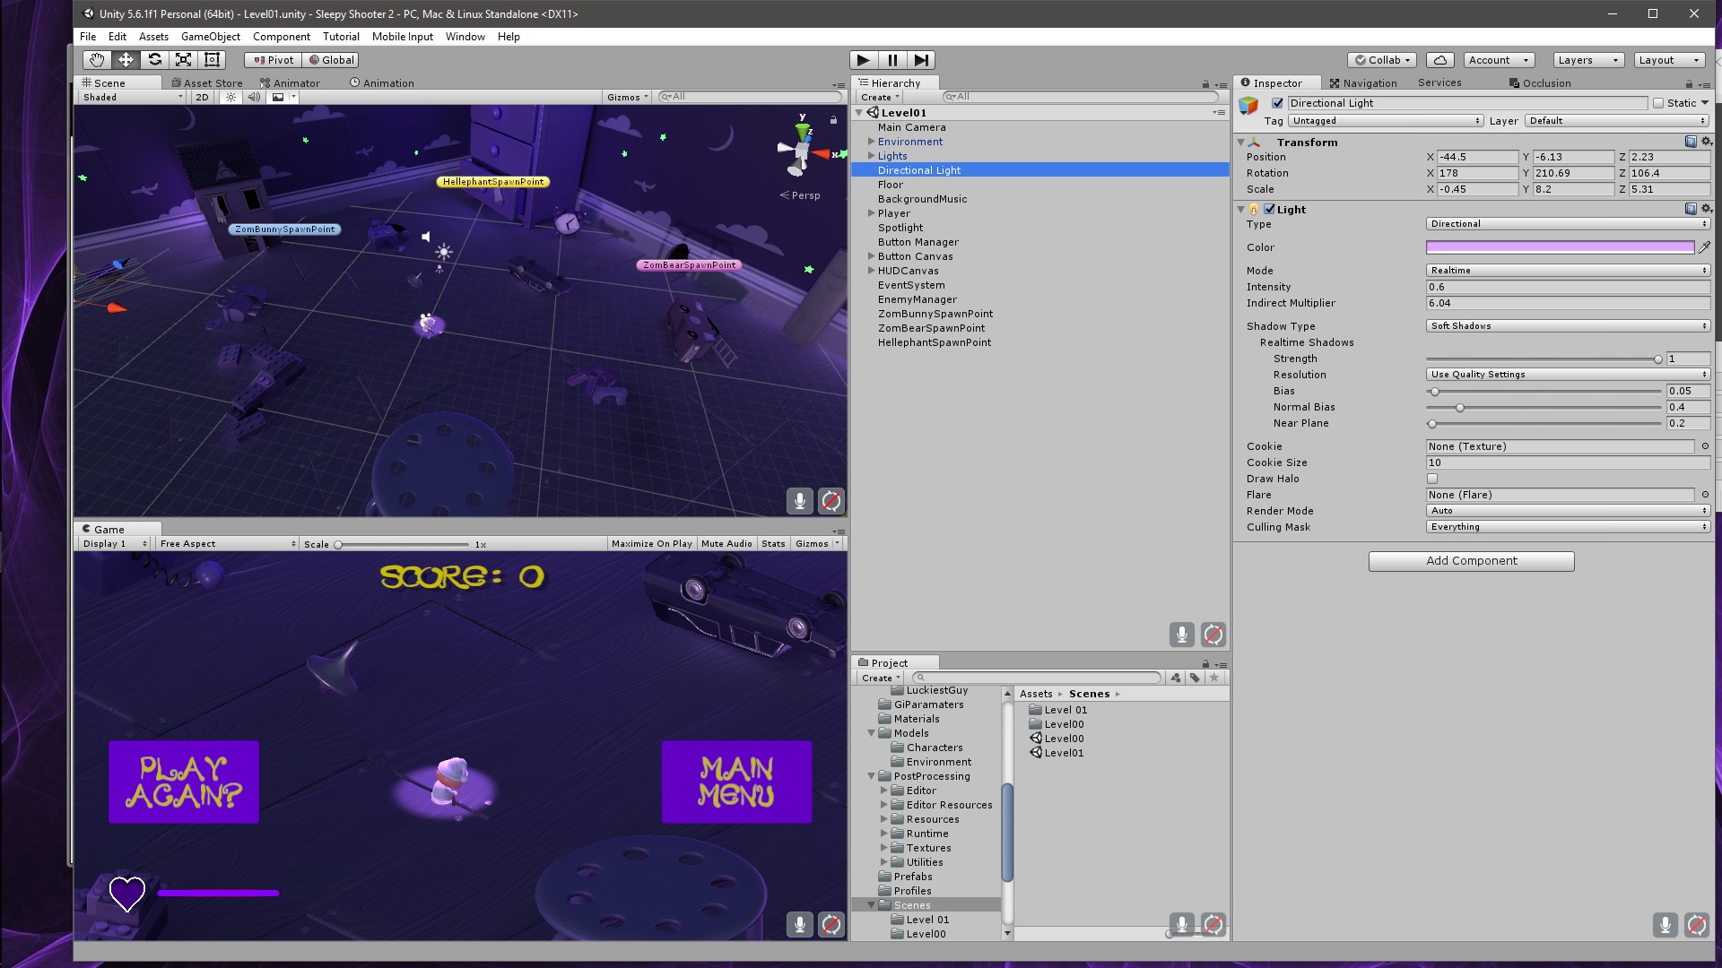The width and height of the screenshot is (1722, 968).
Task: Step one frame forward
Action: (x=921, y=60)
